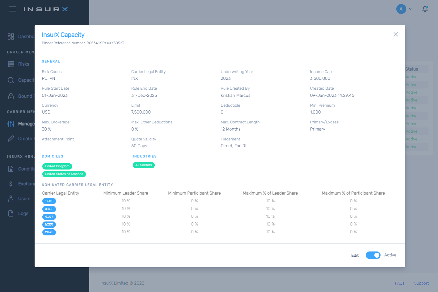The image size is (438, 292).
Task: Click the 6107 carrier badge
Action: tap(49, 217)
